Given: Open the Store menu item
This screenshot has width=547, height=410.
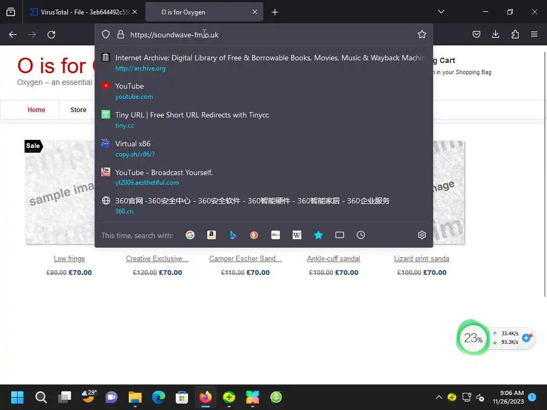Looking at the screenshot, I should click(79, 110).
